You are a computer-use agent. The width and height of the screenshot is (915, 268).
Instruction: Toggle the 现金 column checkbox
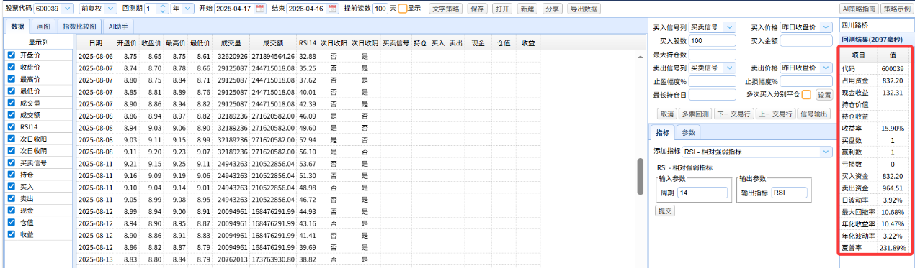pos(11,210)
